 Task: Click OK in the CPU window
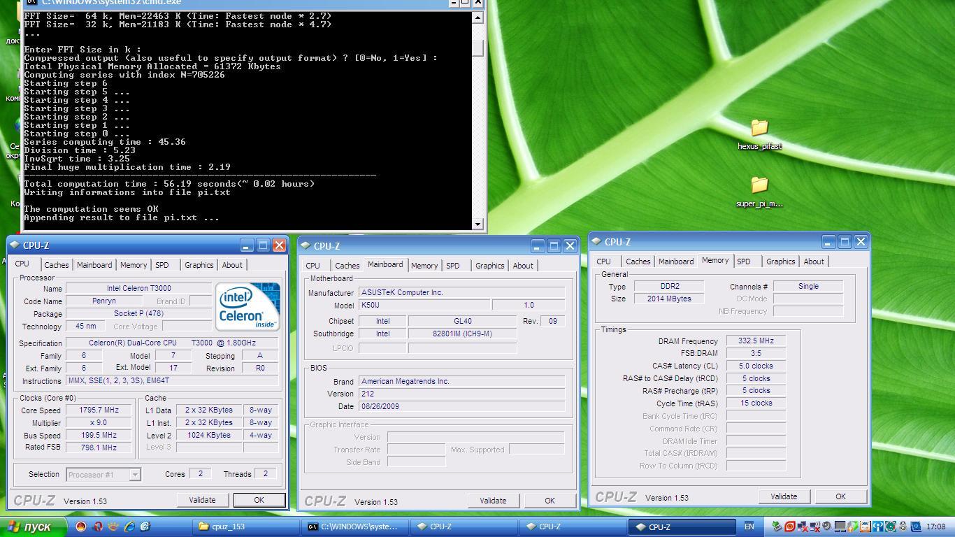click(259, 500)
